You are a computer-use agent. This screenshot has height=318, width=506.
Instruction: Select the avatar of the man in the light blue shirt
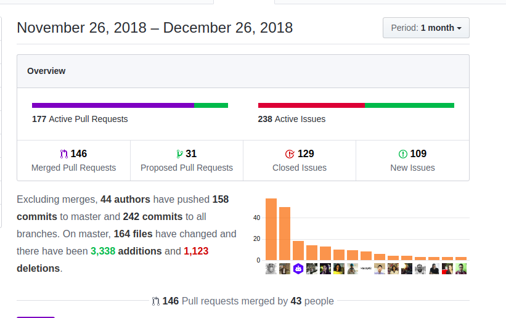pyautogui.click(x=380, y=269)
